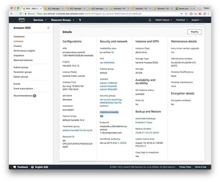Image resolution: width=220 pixels, height=182 pixels.
Task: Click the Terms of Use footer link
Action: pos(200,167)
